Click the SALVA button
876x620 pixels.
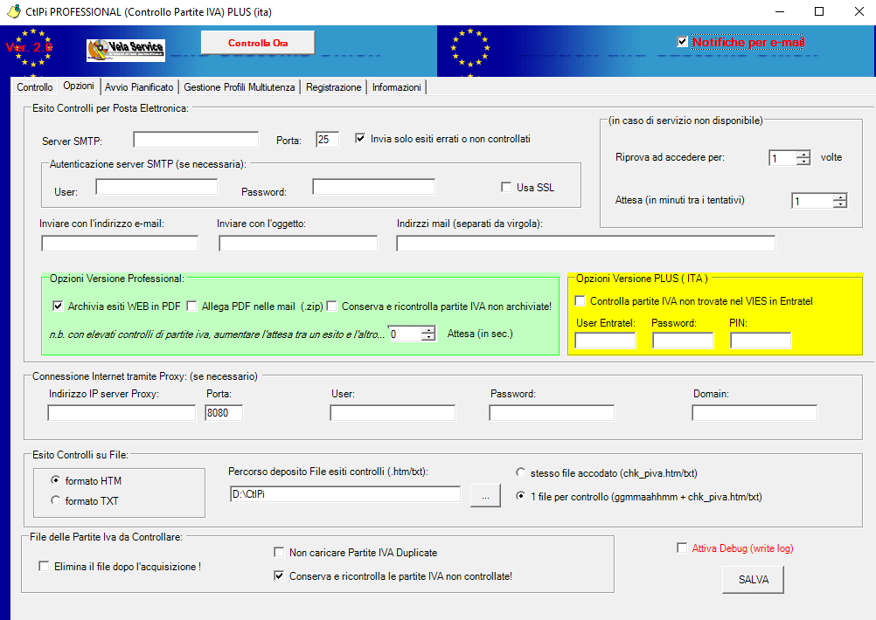pos(753,580)
